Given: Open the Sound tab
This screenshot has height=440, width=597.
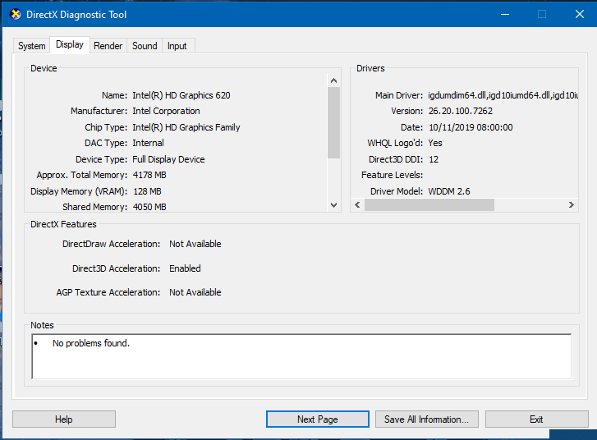Looking at the screenshot, I should pyautogui.click(x=145, y=46).
